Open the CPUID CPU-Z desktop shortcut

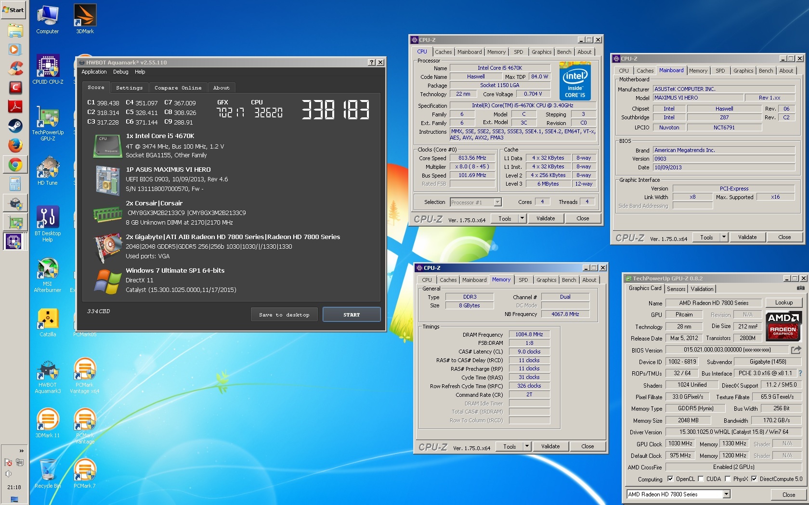click(48, 69)
